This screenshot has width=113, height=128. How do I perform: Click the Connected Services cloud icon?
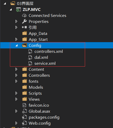click(25, 16)
